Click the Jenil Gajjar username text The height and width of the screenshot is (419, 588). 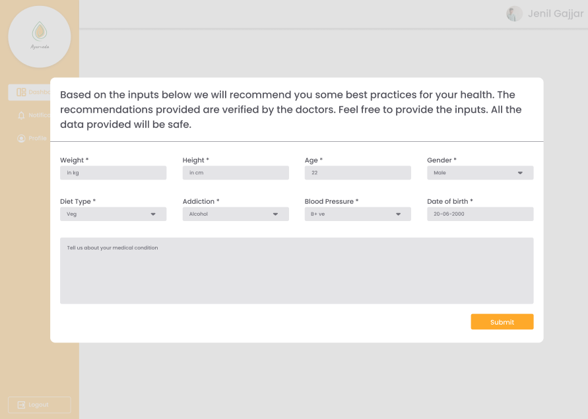tap(555, 14)
